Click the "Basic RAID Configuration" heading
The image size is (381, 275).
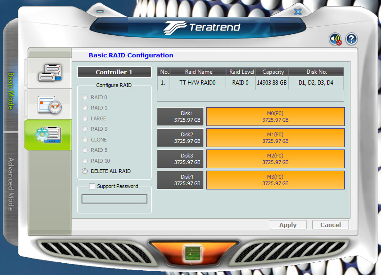click(131, 55)
